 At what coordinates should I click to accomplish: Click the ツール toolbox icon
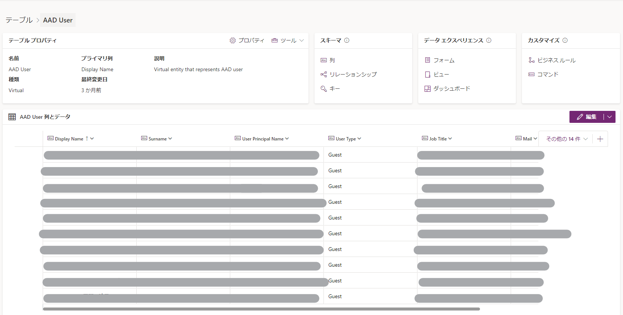pos(274,40)
